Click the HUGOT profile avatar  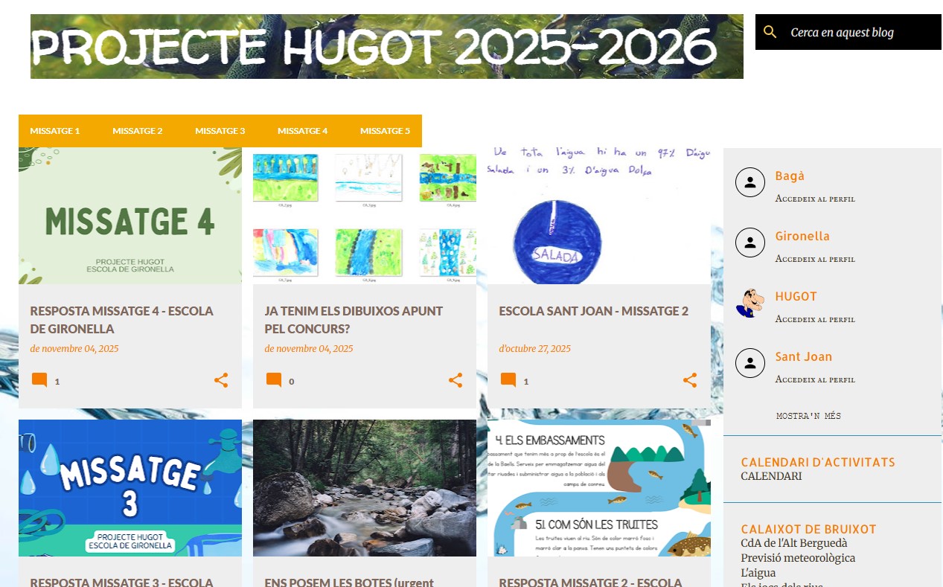(750, 303)
